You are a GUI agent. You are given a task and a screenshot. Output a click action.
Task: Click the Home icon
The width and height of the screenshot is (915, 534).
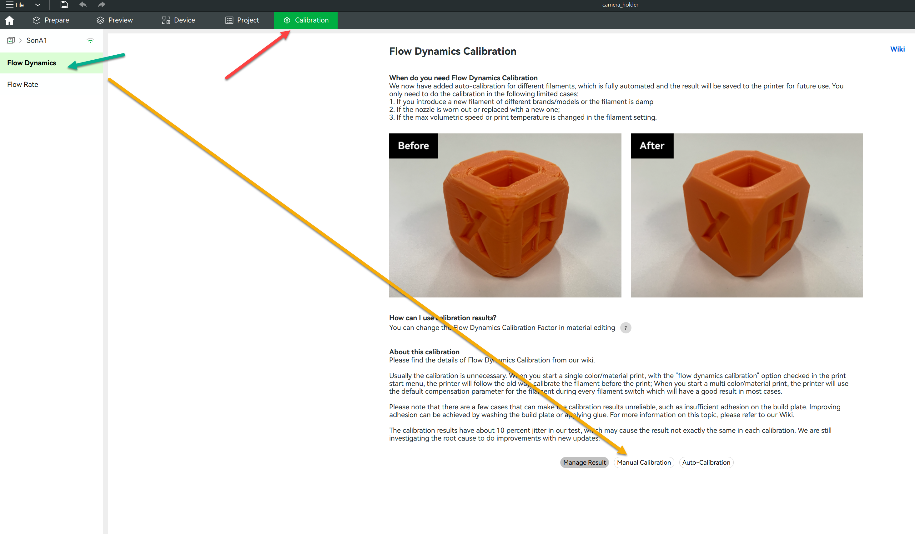pos(9,20)
